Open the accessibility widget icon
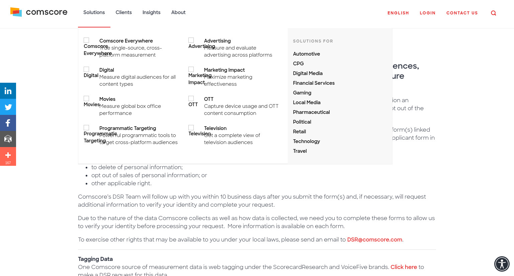The width and height of the screenshot is (514, 276). (502, 264)
